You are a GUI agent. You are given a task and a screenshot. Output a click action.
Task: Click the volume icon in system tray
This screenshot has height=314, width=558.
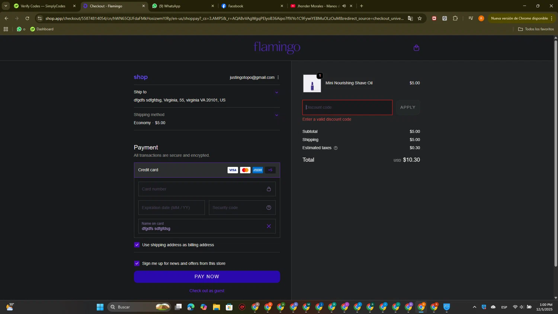pyautogui.click(x=522, y=307)
